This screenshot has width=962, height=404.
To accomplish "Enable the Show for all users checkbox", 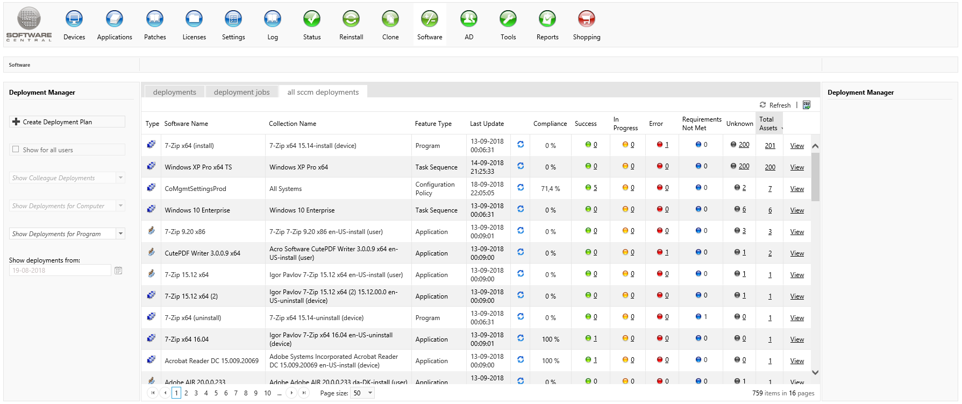I will click(16, 150).
